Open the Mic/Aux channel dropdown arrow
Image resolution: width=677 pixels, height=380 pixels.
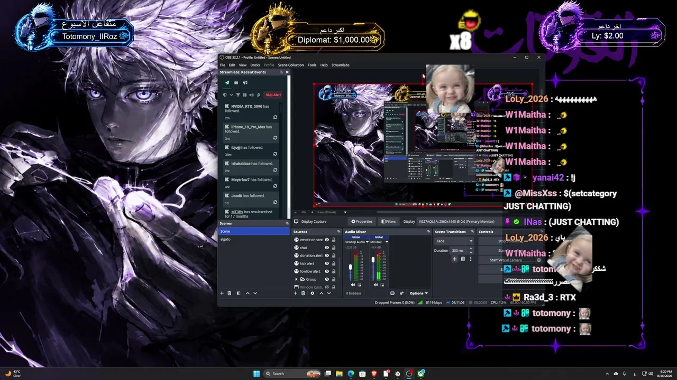(387, 242)
